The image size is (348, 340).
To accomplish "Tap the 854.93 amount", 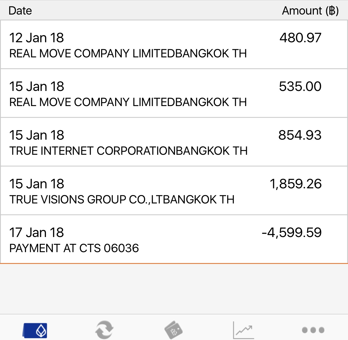I will click(x=300, y=135).
